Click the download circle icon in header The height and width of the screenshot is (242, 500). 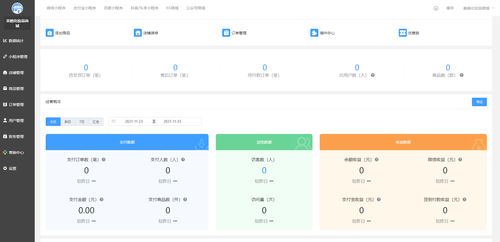click(436, 8)
